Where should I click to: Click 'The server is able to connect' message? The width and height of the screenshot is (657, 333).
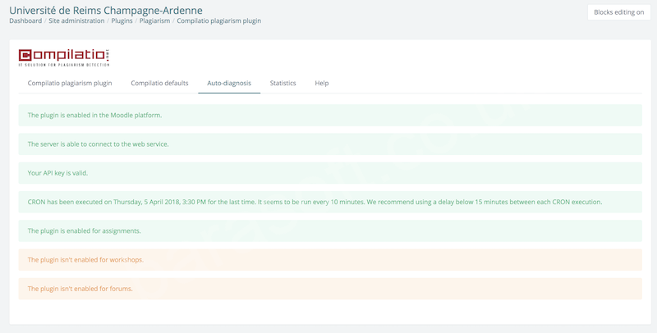330,144
